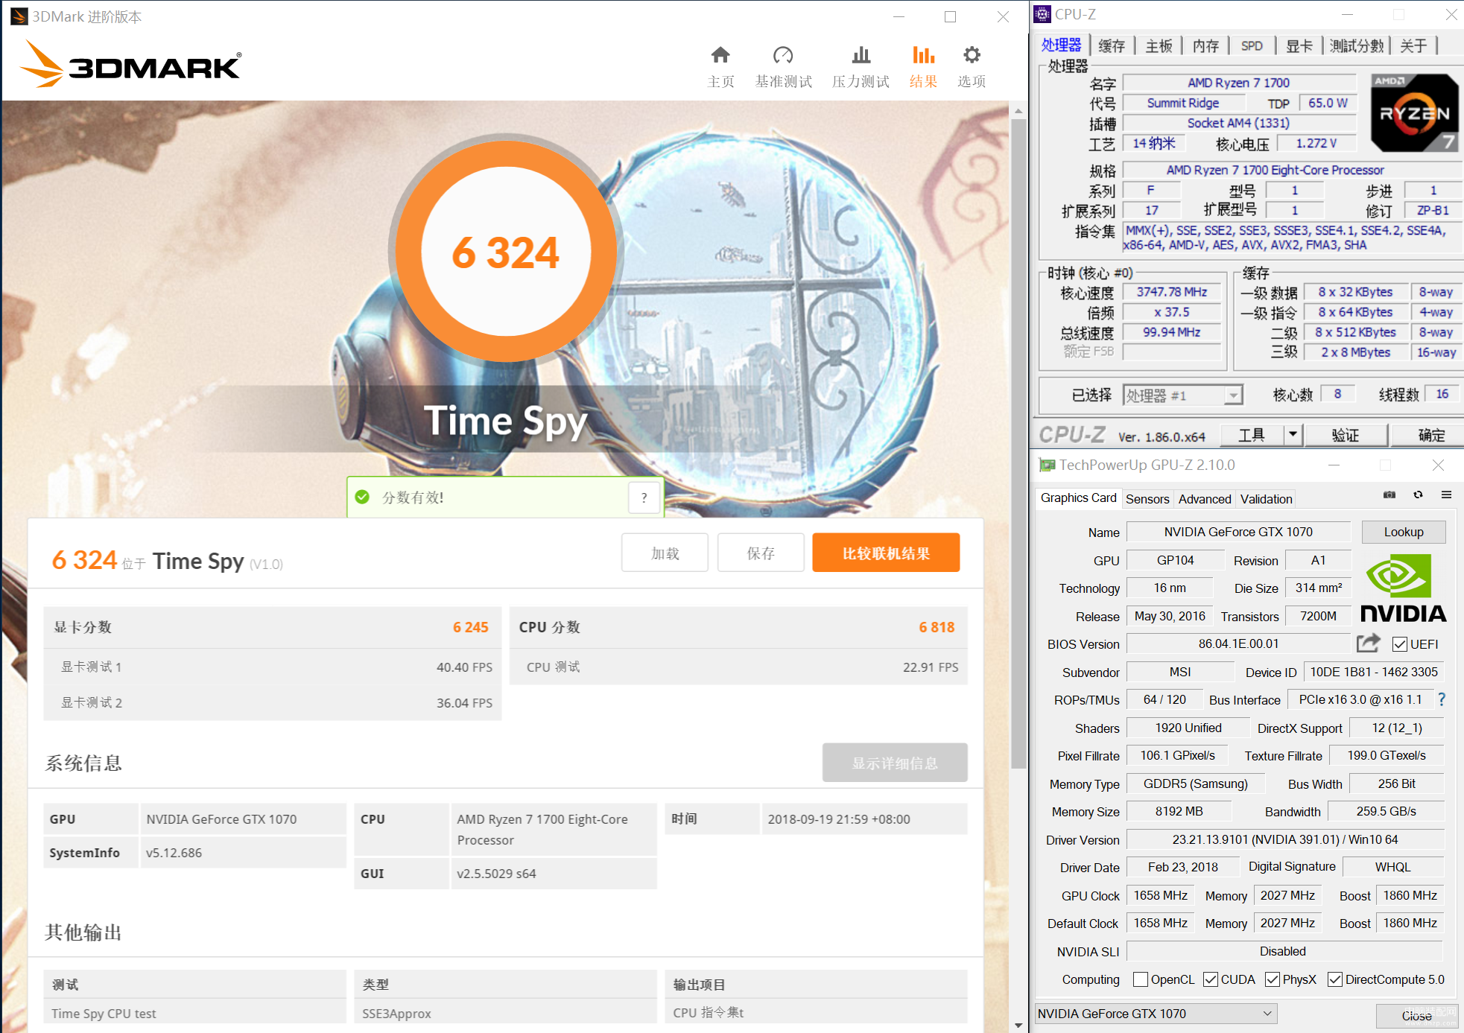
Task: Click Show Details (显示详细信息) button
Action: (895, 763)
